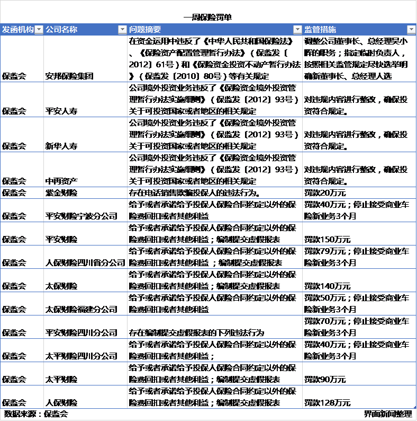
Task: Select the cell 平安人寿
Action: click(86, 100)
